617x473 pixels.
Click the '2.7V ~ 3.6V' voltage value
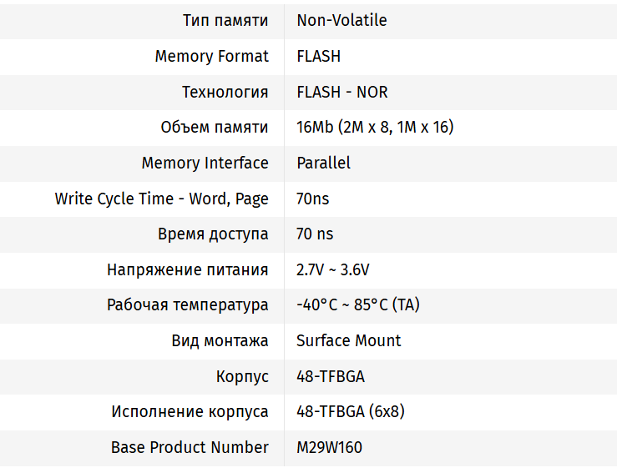pos(332,269)
